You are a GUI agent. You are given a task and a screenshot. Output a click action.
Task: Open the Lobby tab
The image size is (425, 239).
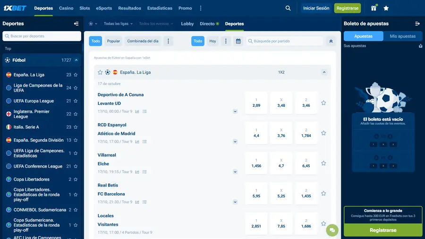(187, 24)
